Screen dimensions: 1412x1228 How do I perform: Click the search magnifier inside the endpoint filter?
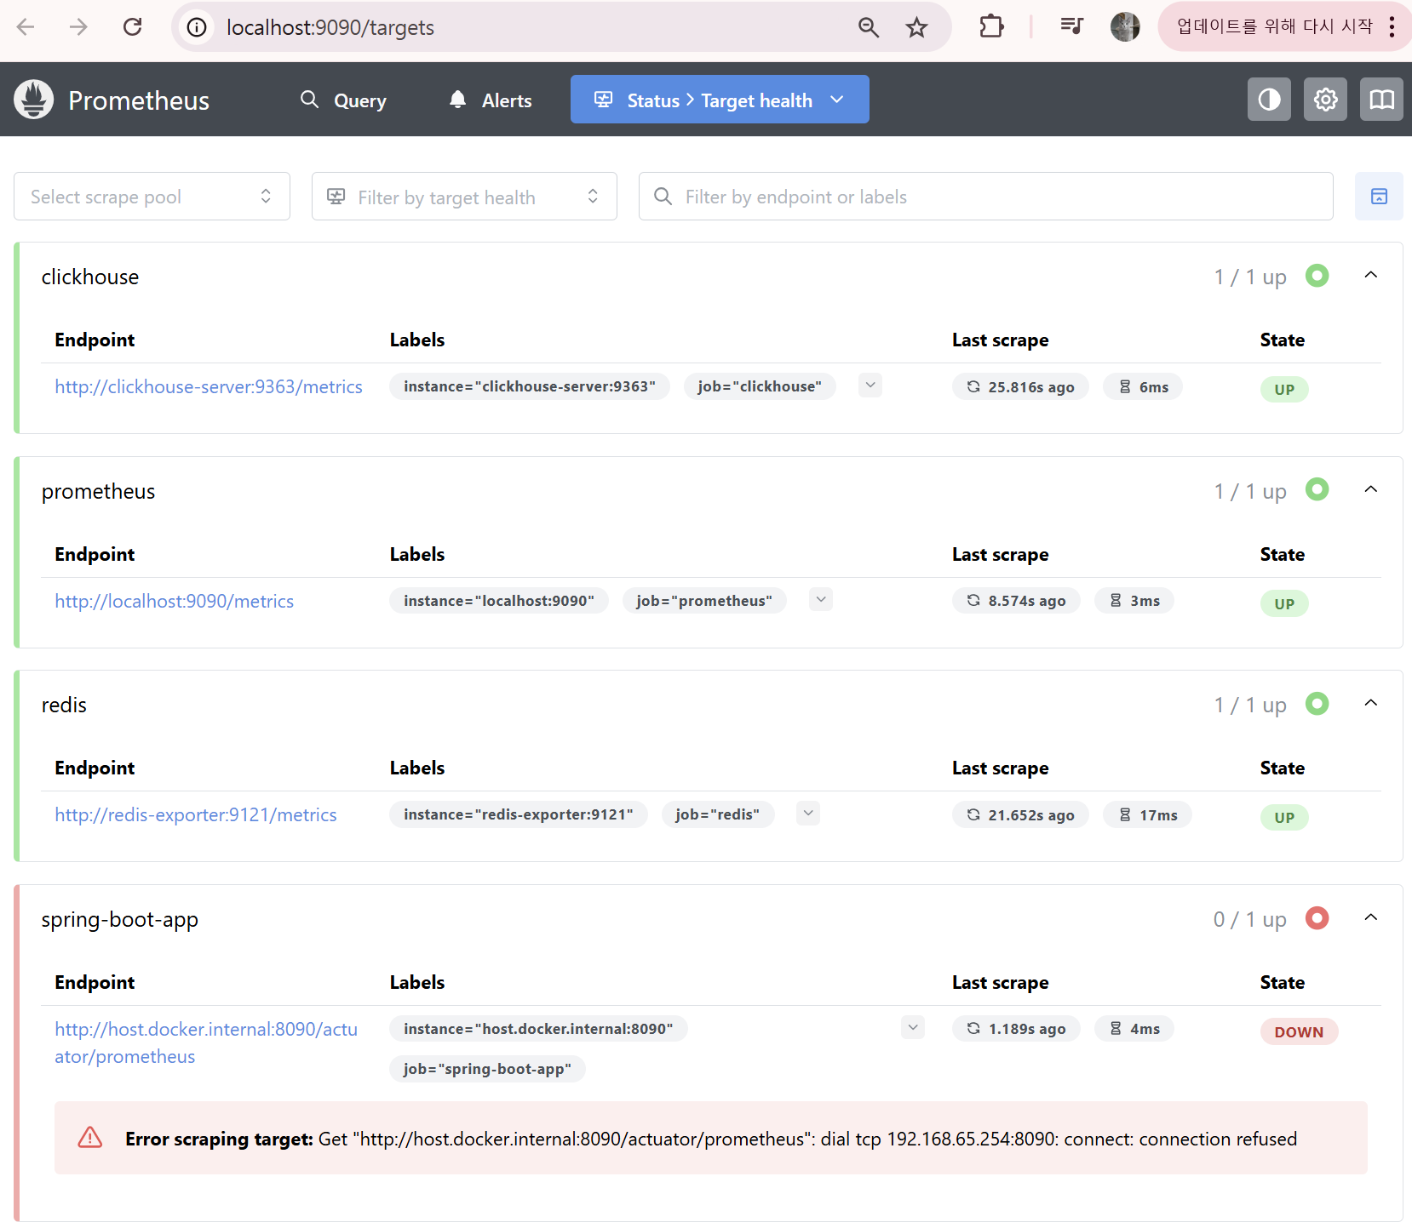coord(663,197)
